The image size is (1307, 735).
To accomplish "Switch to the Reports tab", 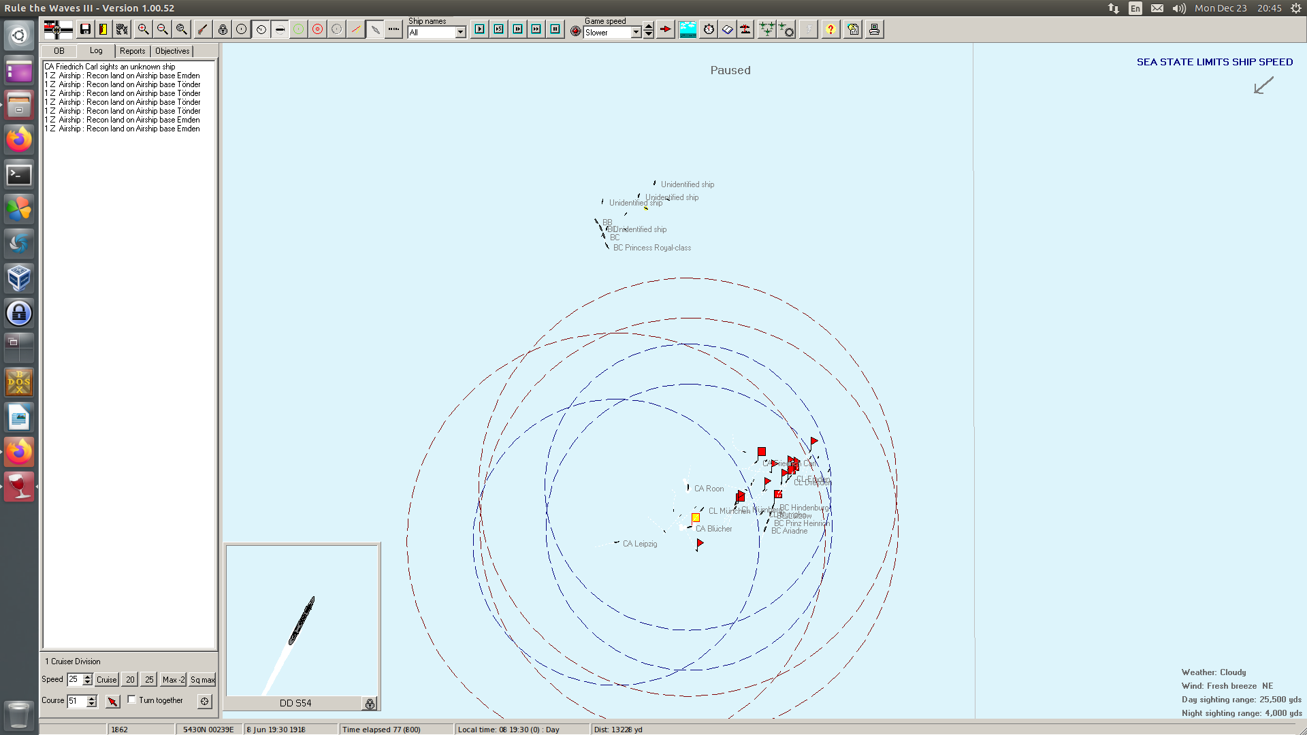I will click(x=132, y=51).
